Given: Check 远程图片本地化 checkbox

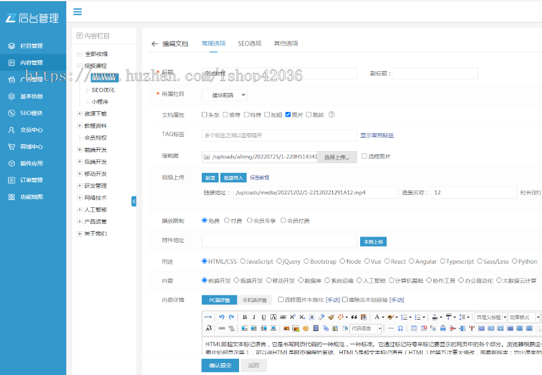Looking at the screenshot, I should click(x=281, y=299).
